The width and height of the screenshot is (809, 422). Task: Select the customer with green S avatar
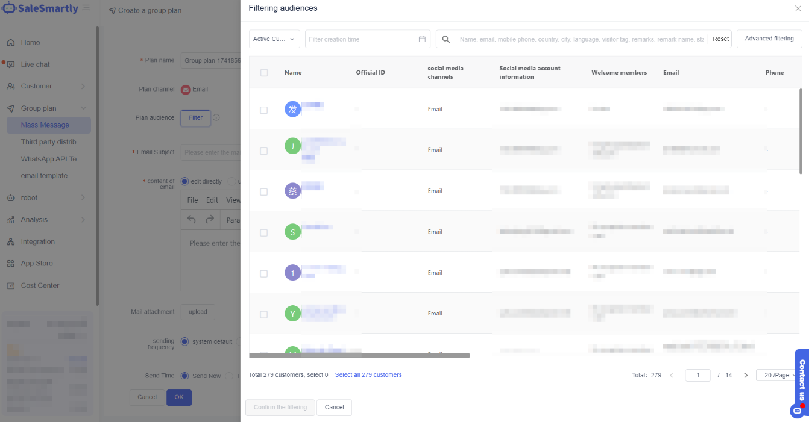point(264,232)
